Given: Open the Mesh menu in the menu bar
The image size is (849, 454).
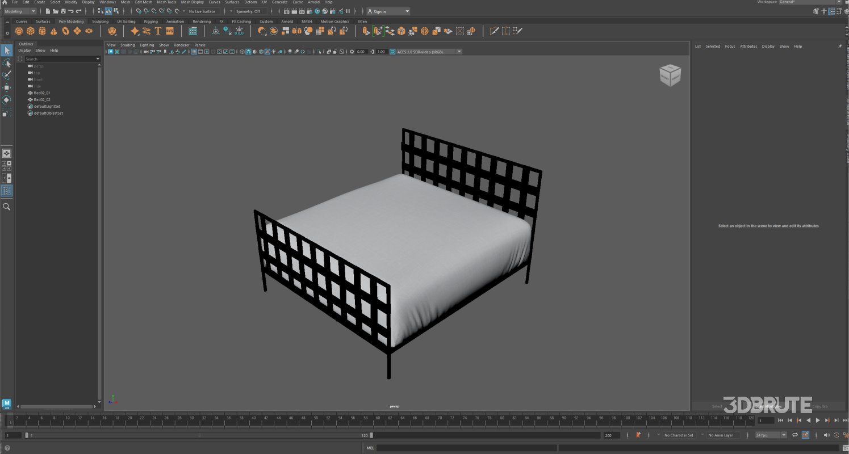Looking at the screenshot, I should point(125,2).
